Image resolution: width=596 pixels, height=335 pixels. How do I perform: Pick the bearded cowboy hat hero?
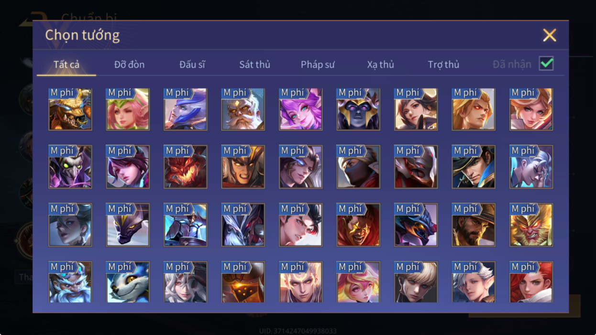click(474, 225)
